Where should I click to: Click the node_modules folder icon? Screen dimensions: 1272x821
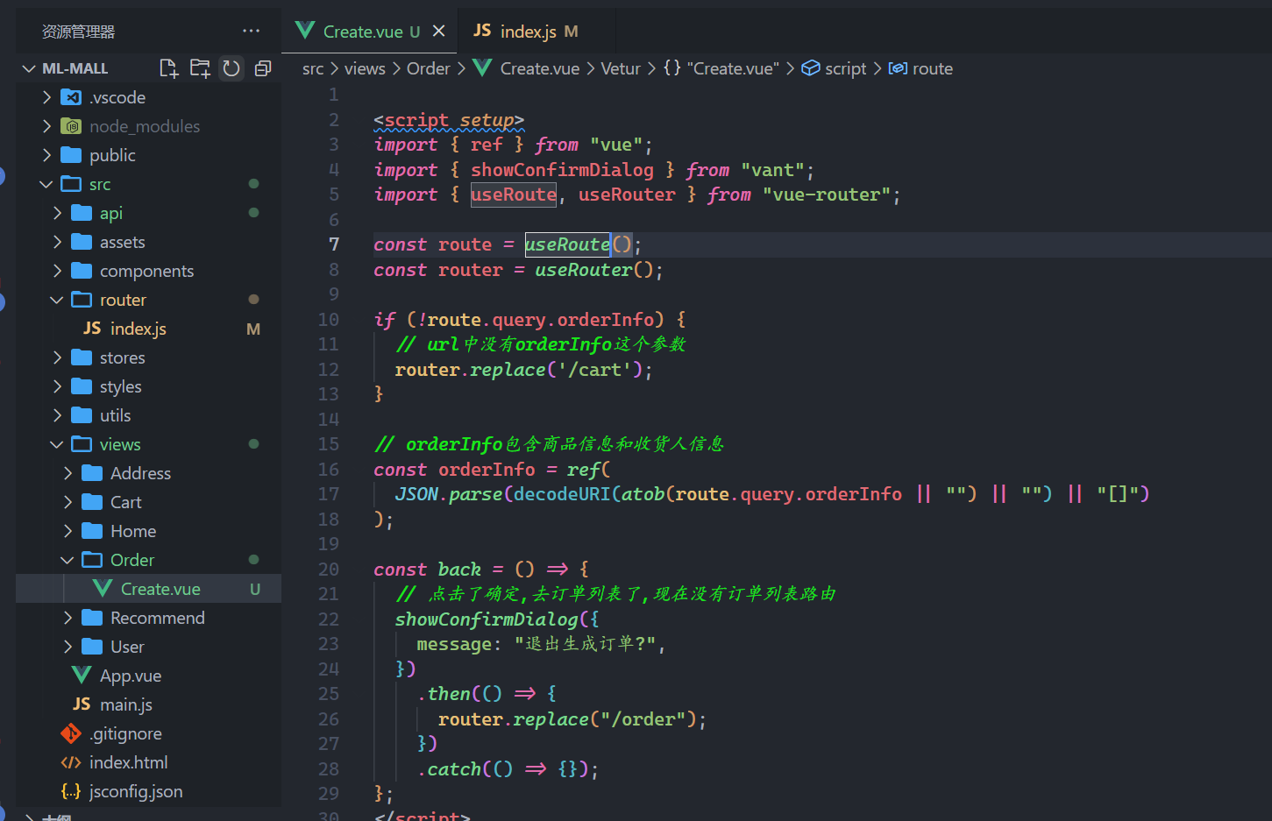(x=71, y=126)
